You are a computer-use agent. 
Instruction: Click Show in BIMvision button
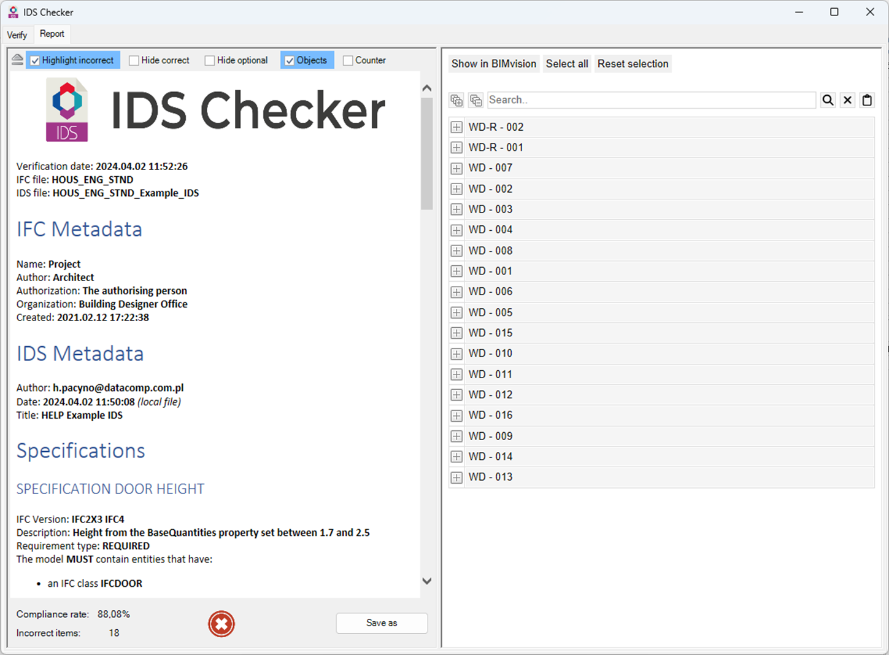pyautogui.click(x=494, y=64)
